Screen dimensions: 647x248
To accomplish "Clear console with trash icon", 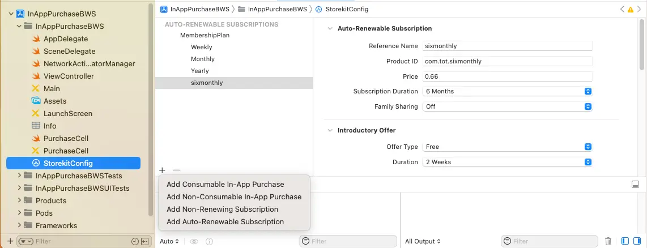I will click(x=608, y=241).
